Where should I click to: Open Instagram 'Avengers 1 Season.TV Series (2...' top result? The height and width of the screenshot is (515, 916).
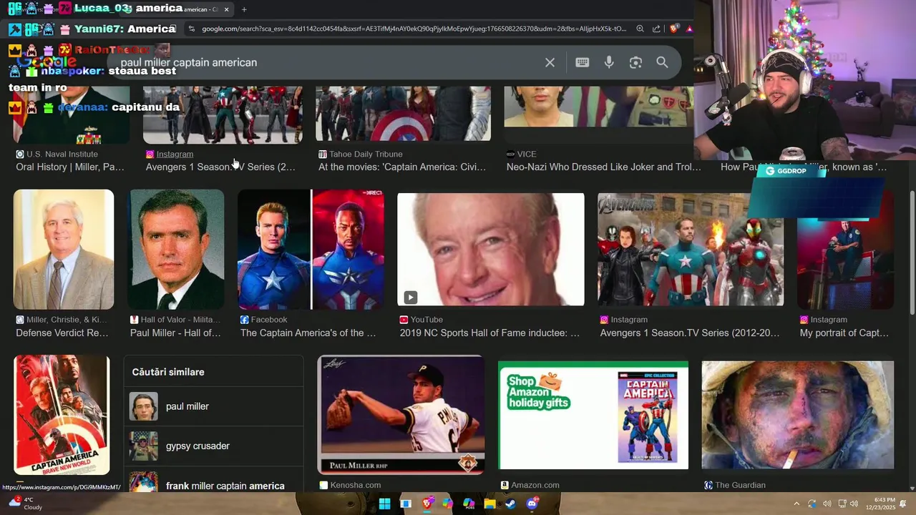pyautogui.click(x=220, y=167)
